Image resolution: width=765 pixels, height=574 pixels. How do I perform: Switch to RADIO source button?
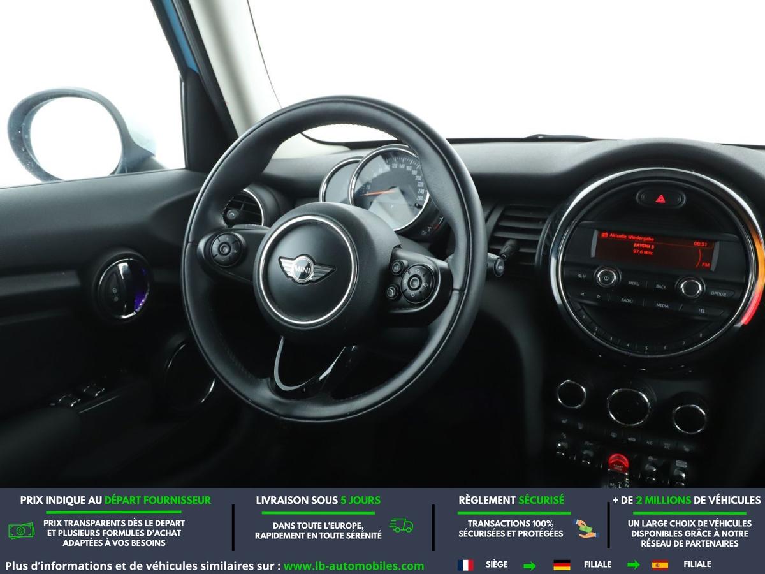click(627, 300)
